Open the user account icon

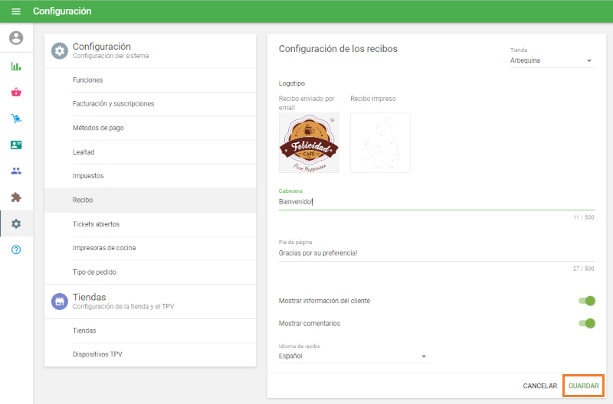tap(16, 37)
